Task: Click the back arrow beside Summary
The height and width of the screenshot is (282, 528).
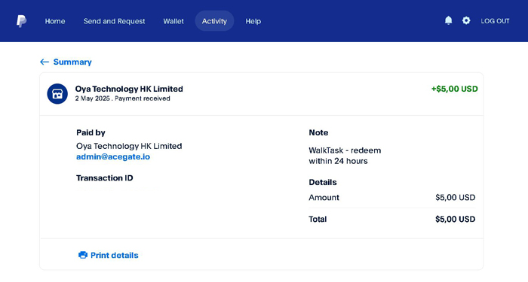Action: point(45,62)
